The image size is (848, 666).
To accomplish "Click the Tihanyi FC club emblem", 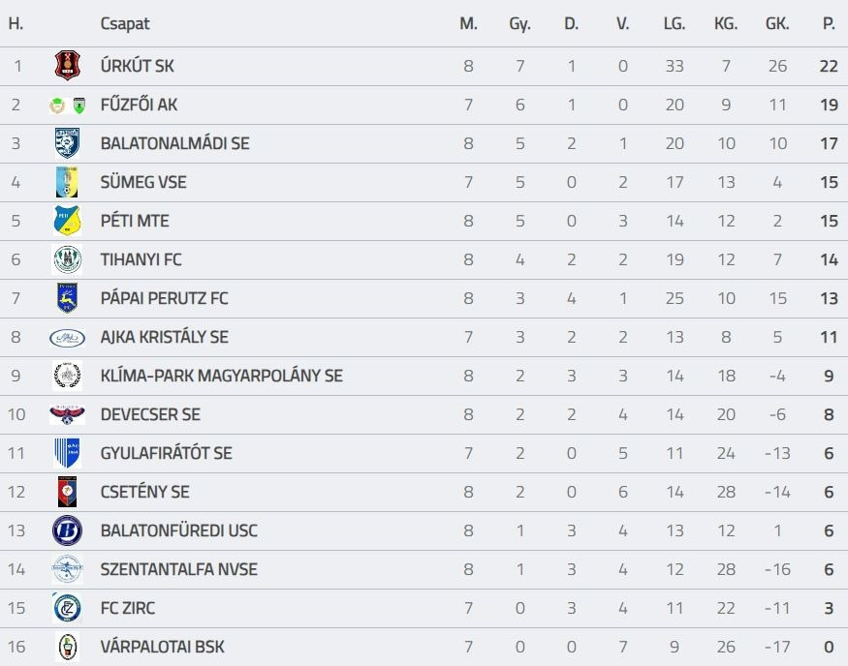I will pos(67,259).
